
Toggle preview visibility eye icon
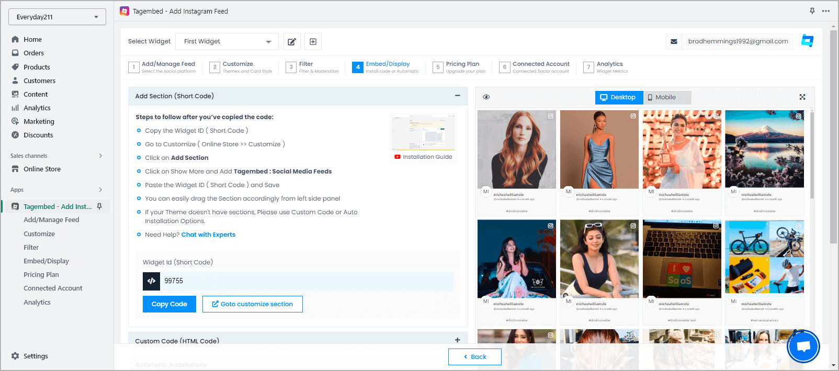(x=486, y=97)
